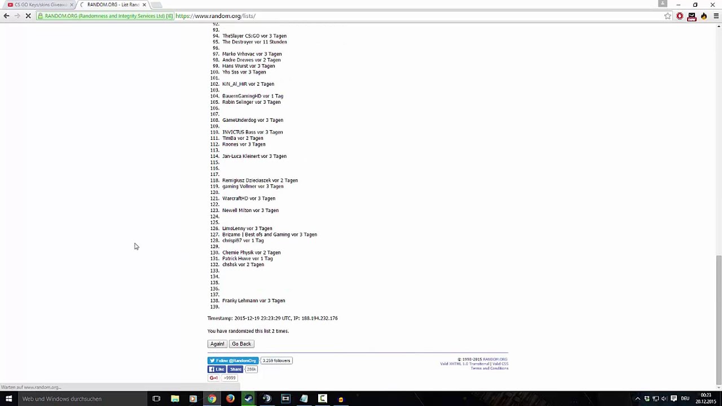Image resolution: width=722 pixels, height=406 pixels.
Task: Open the film strip taskbar app
Action: (285, 399)
